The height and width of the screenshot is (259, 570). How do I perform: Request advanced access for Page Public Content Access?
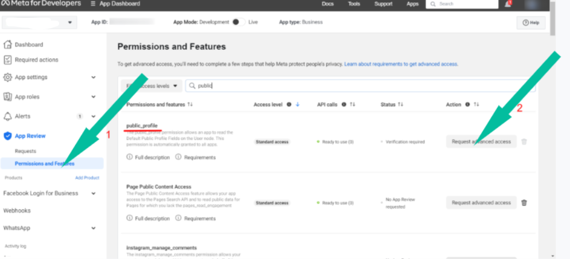(481, 203)
